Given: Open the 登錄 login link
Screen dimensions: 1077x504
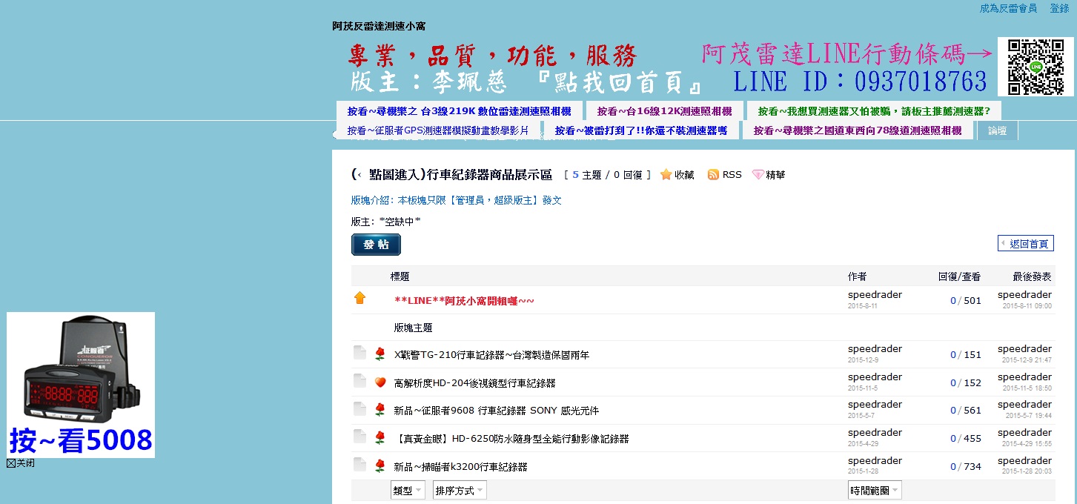Looking at the screenshot, I should [1058, 8].
